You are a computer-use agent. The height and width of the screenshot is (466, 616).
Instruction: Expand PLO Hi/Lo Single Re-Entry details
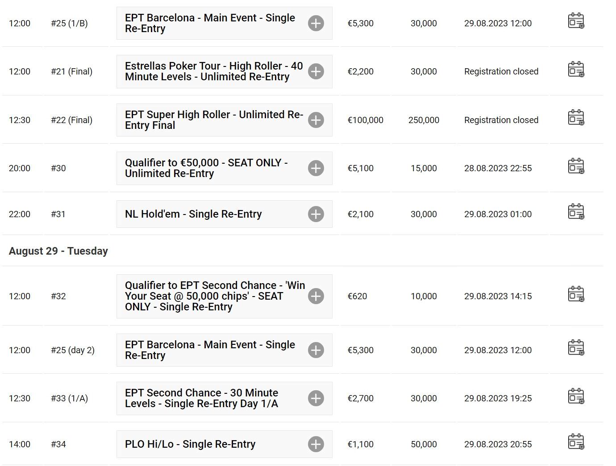[316, 444]
